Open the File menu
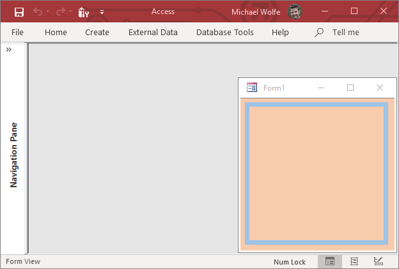 point(17,33)
